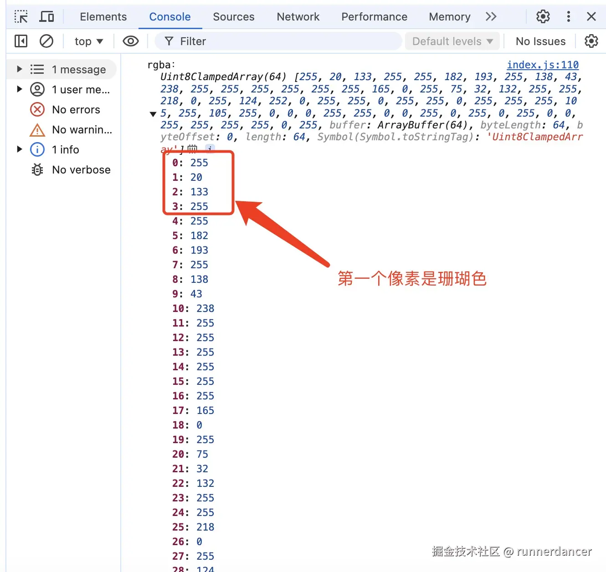Click the '10: 238' array entry
This screenshot has height=572, width=606.
[x=193, y=308]
